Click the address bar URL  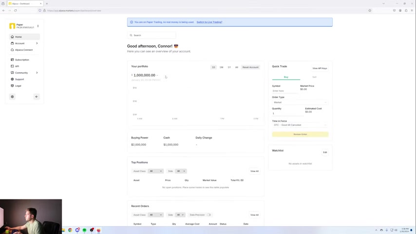[x=74, y=11]
